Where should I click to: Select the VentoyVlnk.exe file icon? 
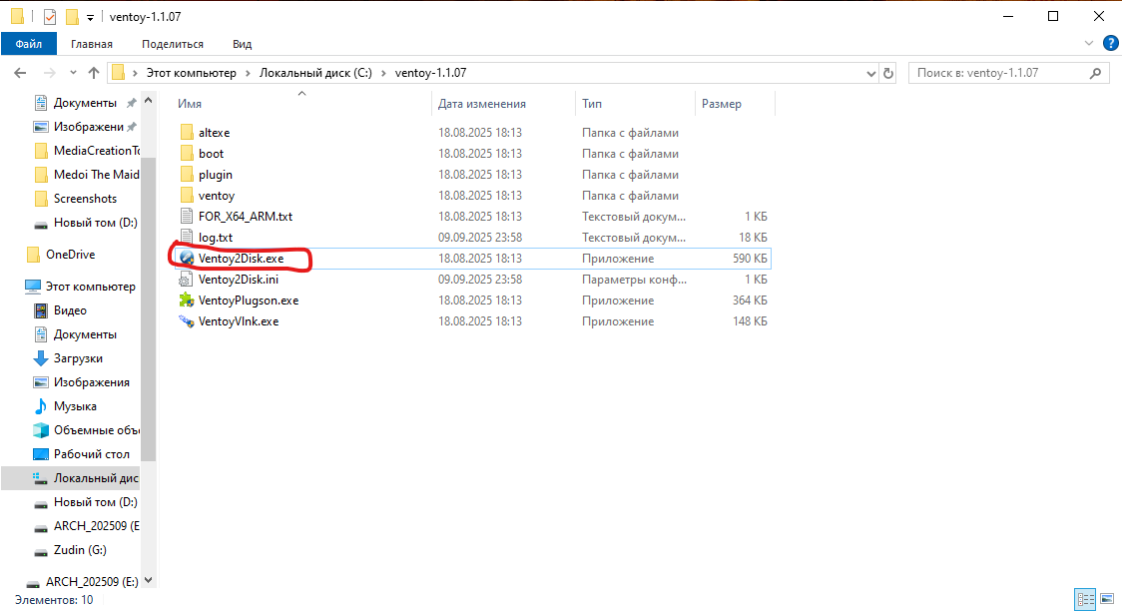[186, 321]
